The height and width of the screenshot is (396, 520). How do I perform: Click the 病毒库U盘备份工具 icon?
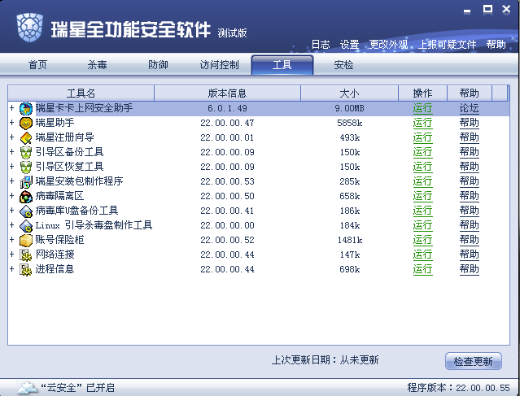point(26,211)
